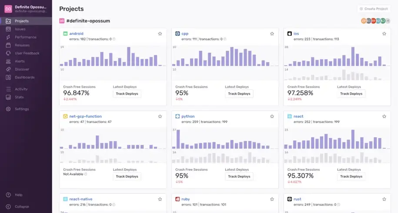This screenshot has width=398, height=213.
Task: Click Track Deploys for python
Action: 239,176
